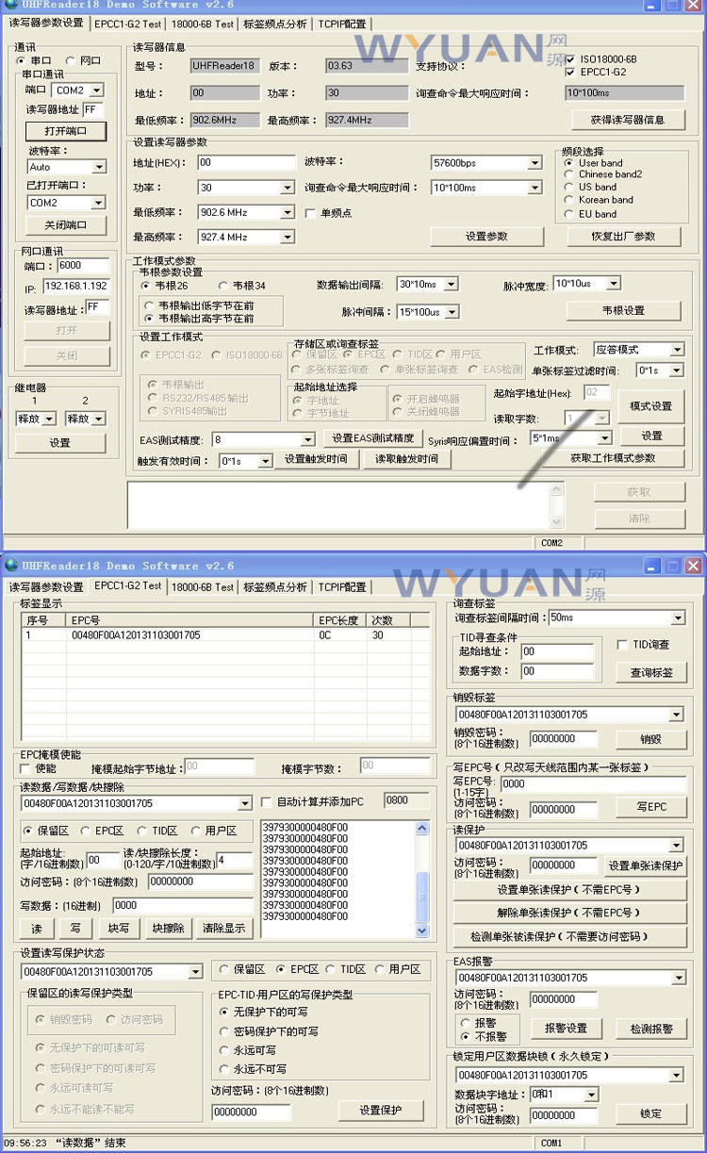Click the 模式设置 button
Screen dimensions: 707x1153
coord(650,406)
